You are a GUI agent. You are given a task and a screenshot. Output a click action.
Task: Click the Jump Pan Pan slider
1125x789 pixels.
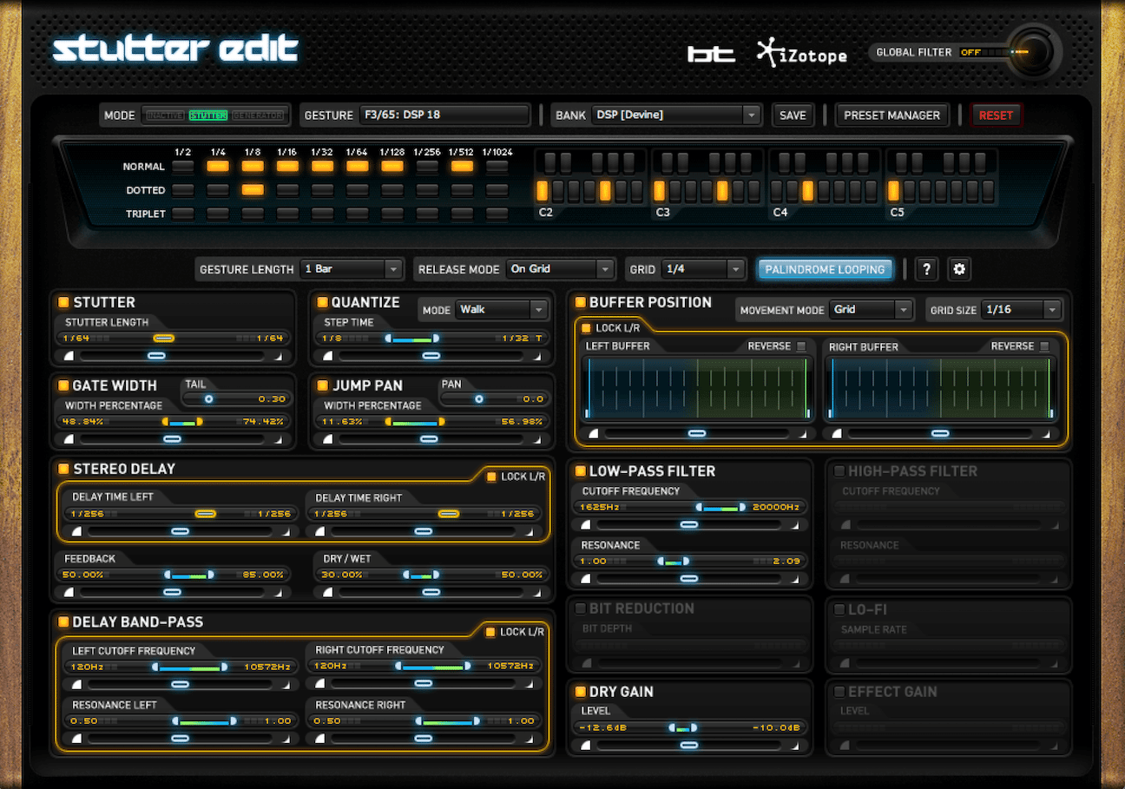click(494, 398)
